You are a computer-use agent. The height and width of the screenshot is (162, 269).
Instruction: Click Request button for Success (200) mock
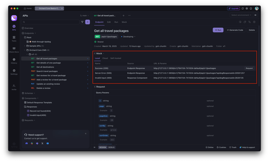point(249,68)
